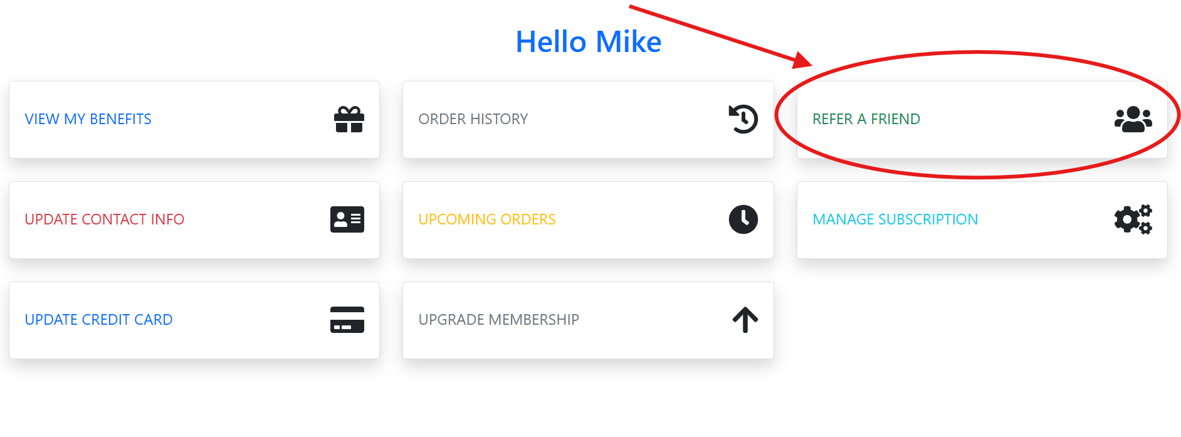The width and height of the screenshot is (1181, 437).
Task: Open Update Contact Info label
Action: tap(105, 219)
